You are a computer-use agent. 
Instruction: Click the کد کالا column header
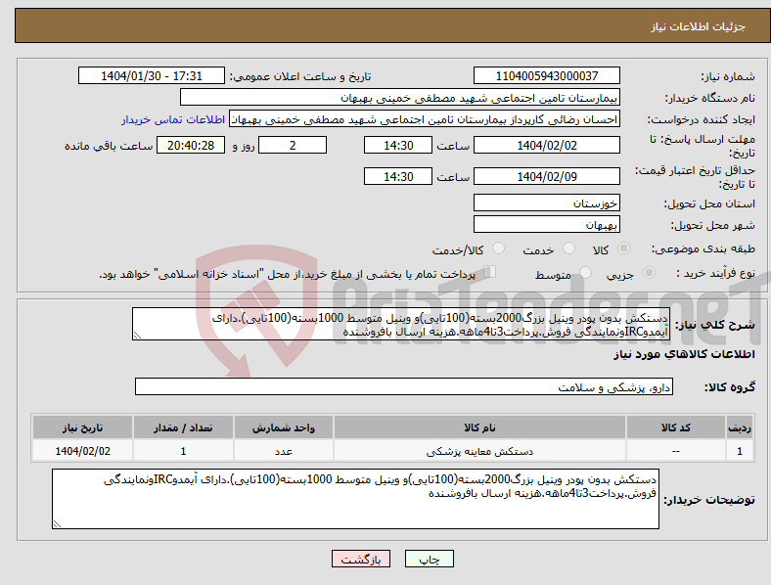tap(676, 427)
